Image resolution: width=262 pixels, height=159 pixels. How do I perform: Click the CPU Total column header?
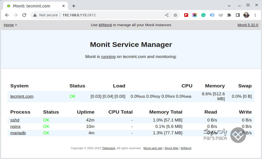121,112
